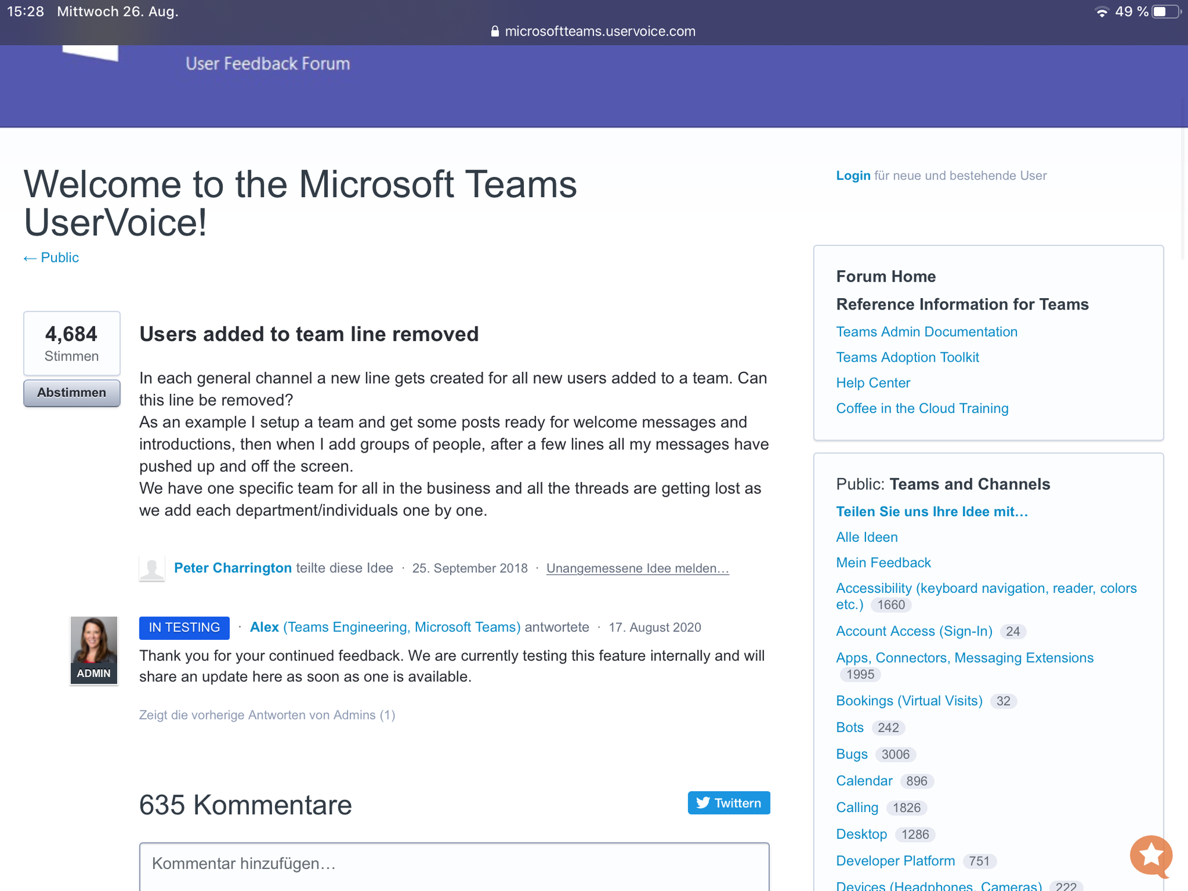The image size is (1188, 891).
Task: Click the white logo in header
Action: pyautogui.click(x=90, y=53)
